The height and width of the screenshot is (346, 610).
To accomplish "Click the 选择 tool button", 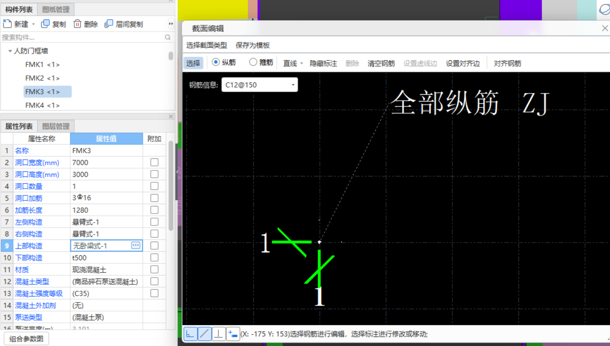I will 193,63.
